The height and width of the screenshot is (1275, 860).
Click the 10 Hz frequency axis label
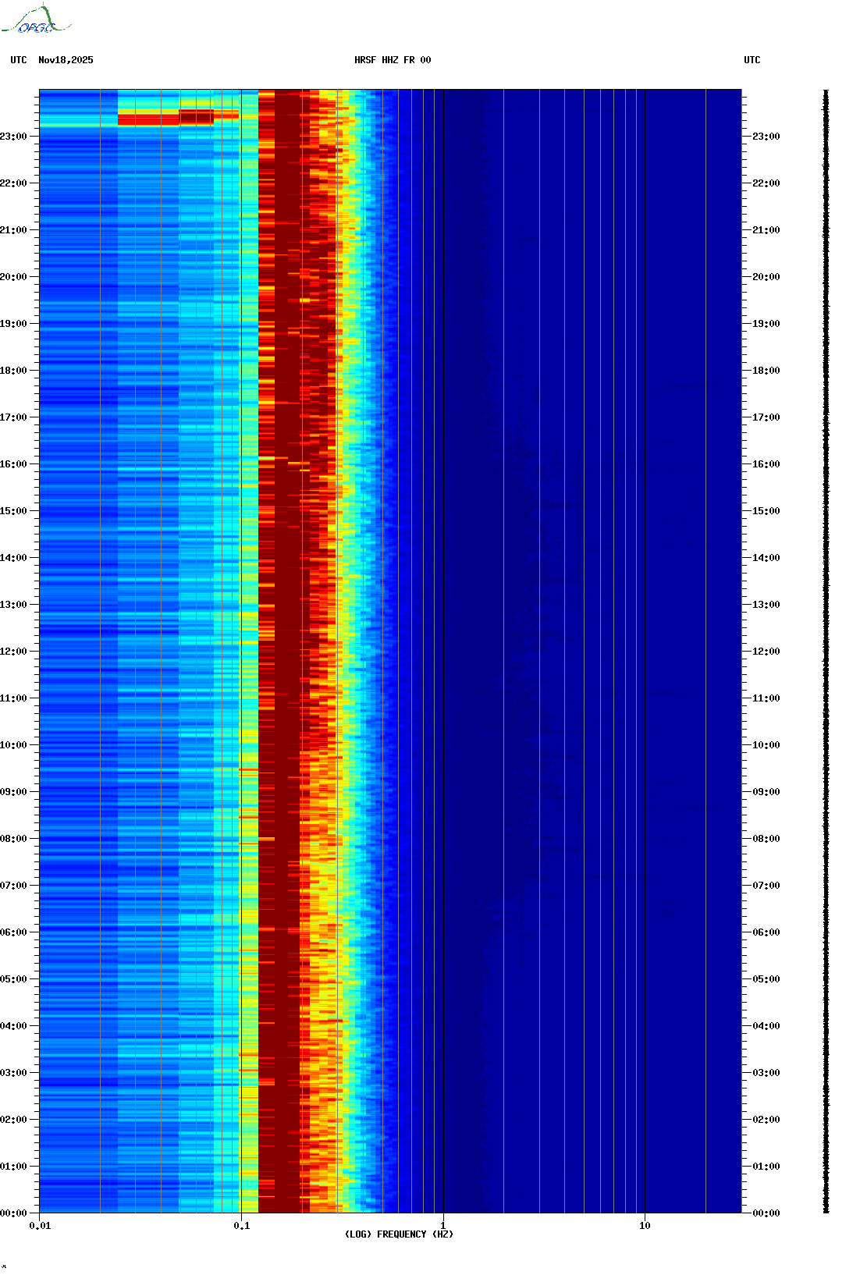click(645, 1226)
